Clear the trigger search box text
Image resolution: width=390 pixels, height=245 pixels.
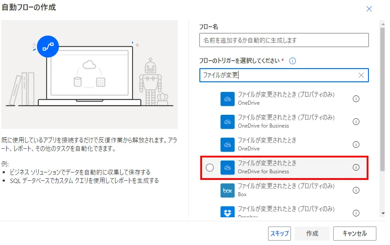[x=361, y=75]
